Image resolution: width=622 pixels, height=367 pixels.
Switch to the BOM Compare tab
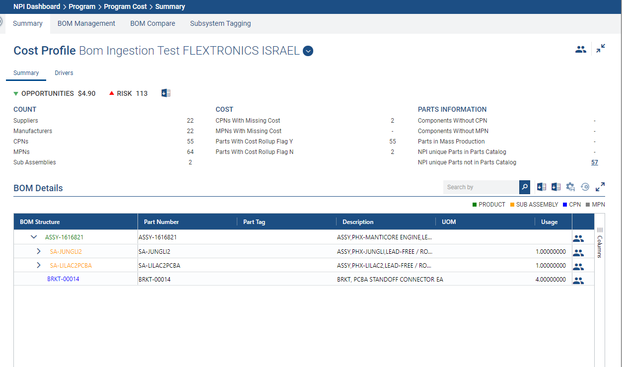[152, 23]
